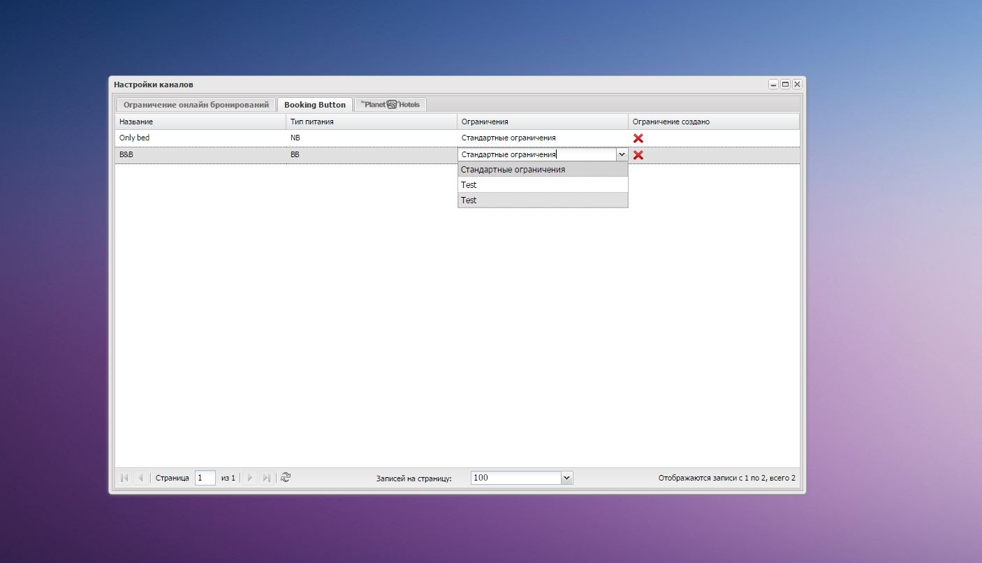Click the Ограничения editor field in the B&B row
Viewport: 982px width, 563px height.
537,155
